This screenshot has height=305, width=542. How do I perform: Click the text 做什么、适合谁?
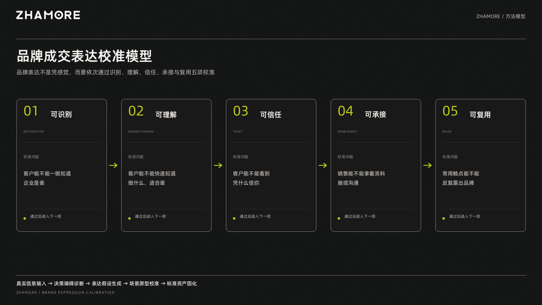pyautogui.click(x=147, y=183)
